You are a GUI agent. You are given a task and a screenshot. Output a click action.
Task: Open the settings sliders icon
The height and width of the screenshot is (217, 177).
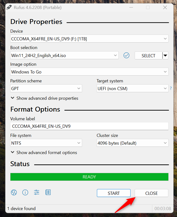tap(37, 192)
